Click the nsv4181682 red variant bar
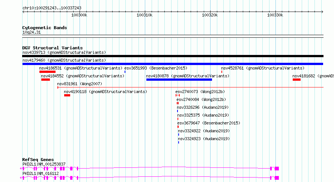 point(296,80)
